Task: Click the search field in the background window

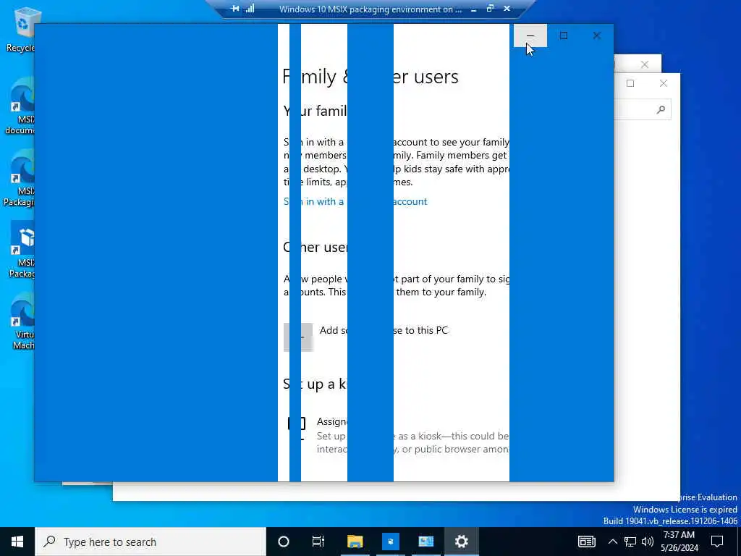Action: [x=643, y=110]
